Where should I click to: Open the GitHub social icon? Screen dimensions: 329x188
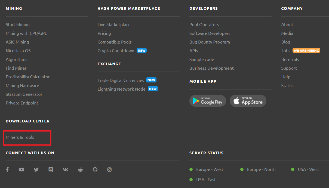95,169
